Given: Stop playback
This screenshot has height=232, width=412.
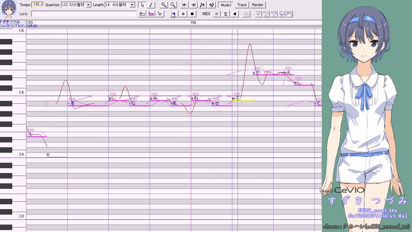Looking at the screenshot, I should [x=192, y=14].
